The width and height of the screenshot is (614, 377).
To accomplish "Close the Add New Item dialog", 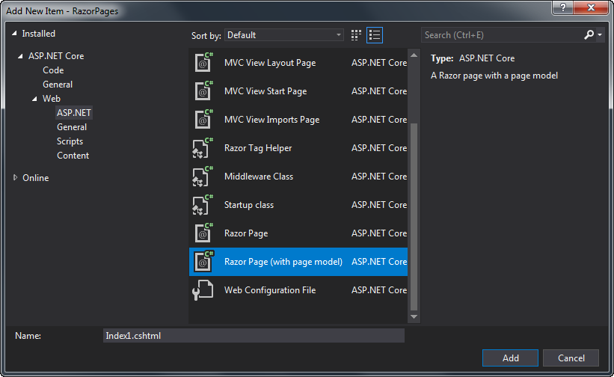I will 592,7.
